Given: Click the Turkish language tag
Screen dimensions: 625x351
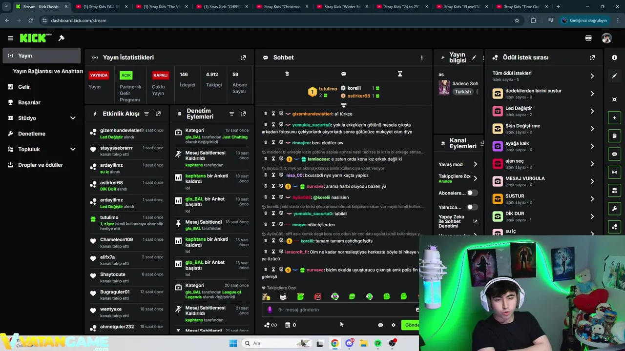Looking at the screenshot, I should (463, 92).
